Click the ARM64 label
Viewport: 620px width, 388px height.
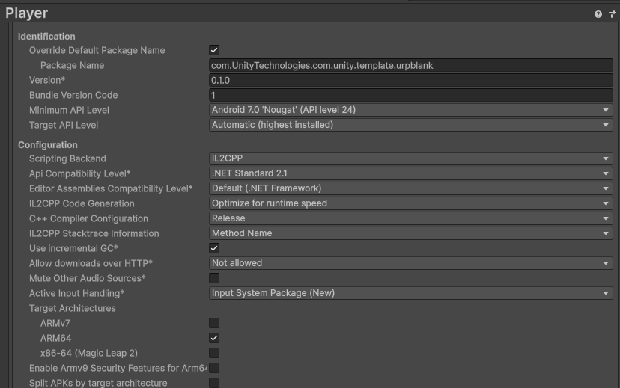click(x=55, y=338)
